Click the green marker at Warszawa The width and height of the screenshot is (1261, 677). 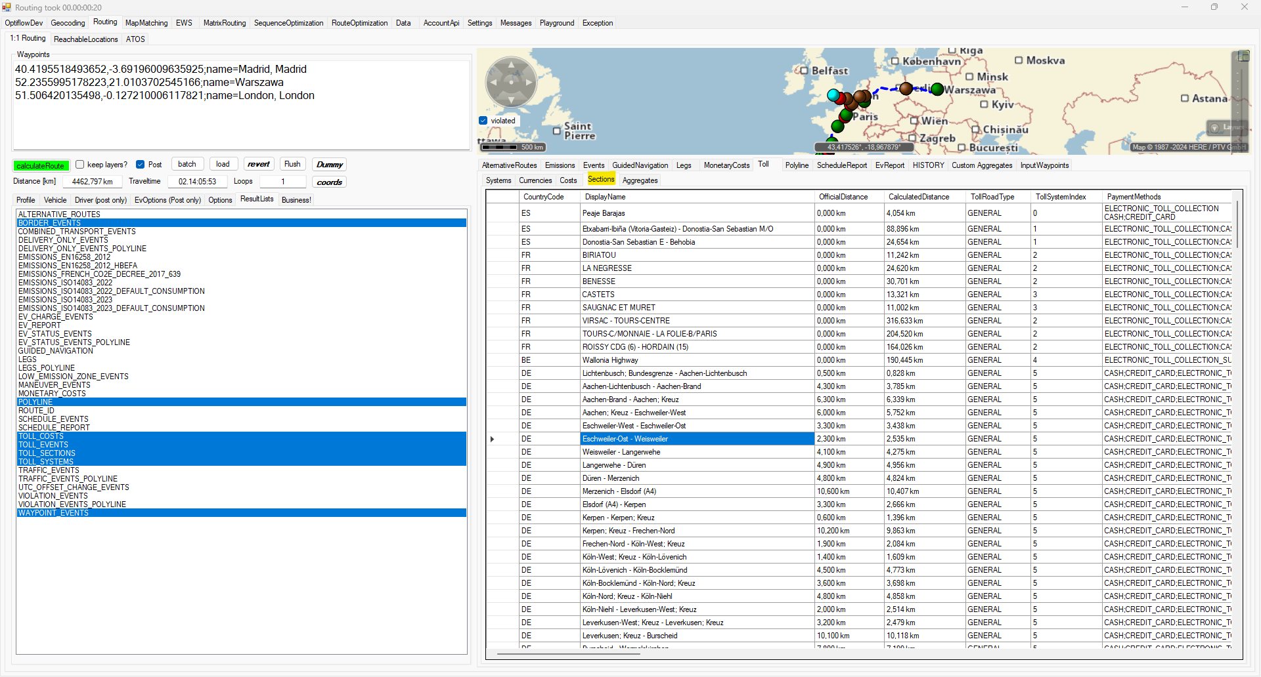(937, 89)
